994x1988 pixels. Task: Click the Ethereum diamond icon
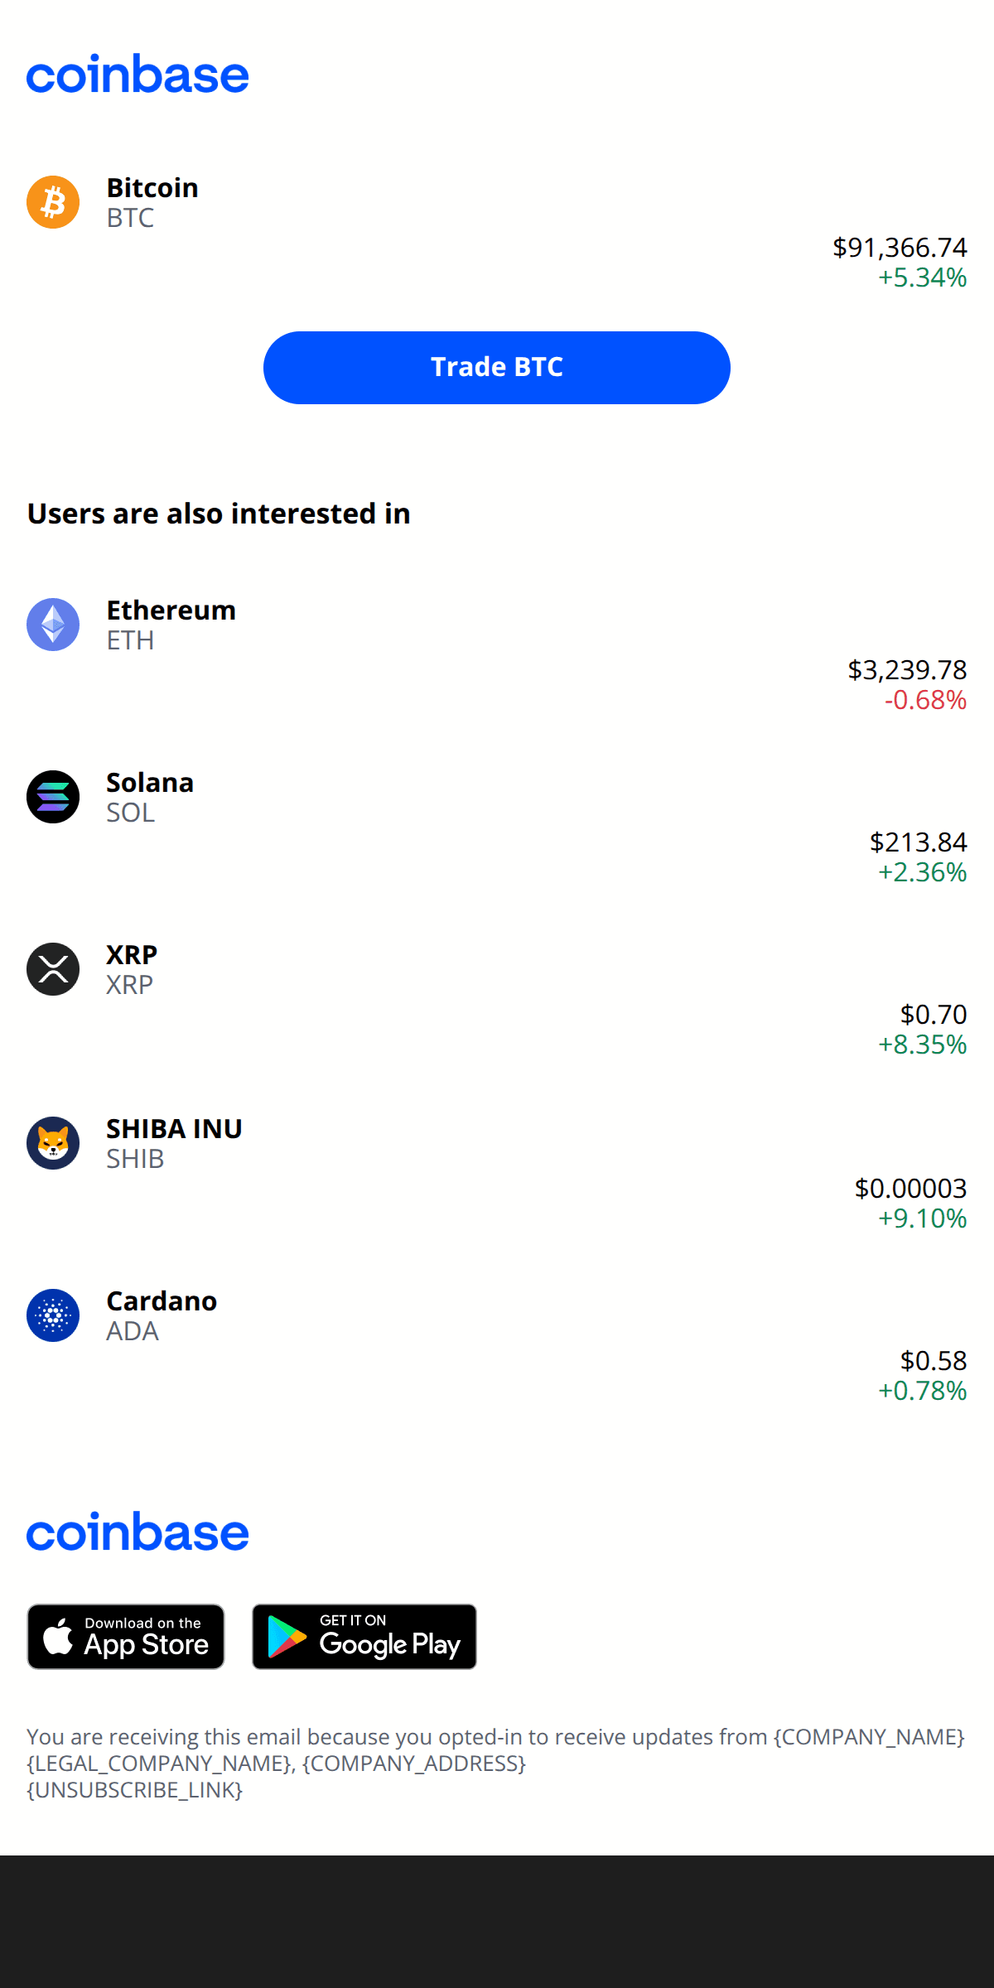53,625
